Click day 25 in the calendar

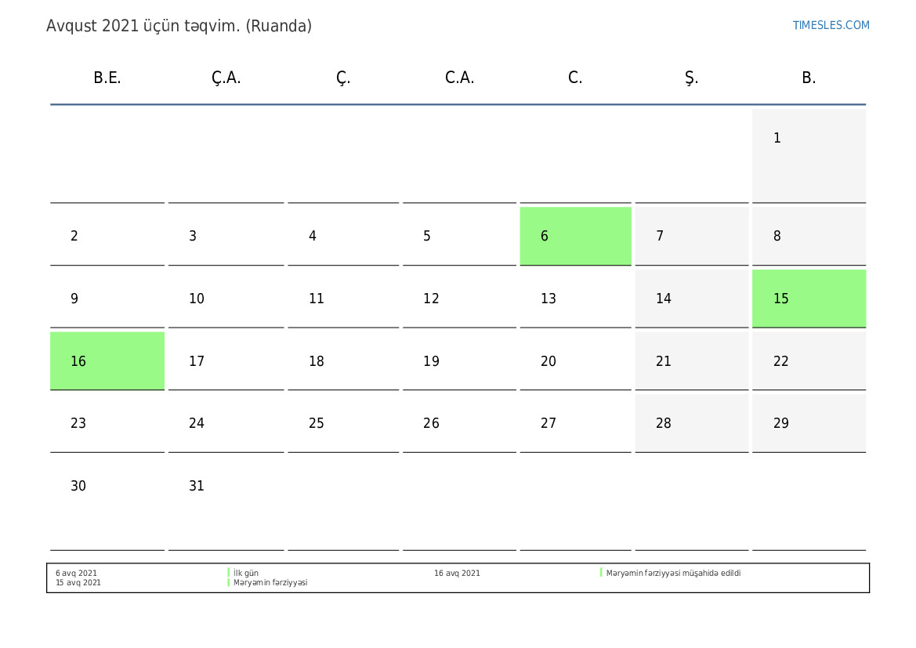[343, 423]
